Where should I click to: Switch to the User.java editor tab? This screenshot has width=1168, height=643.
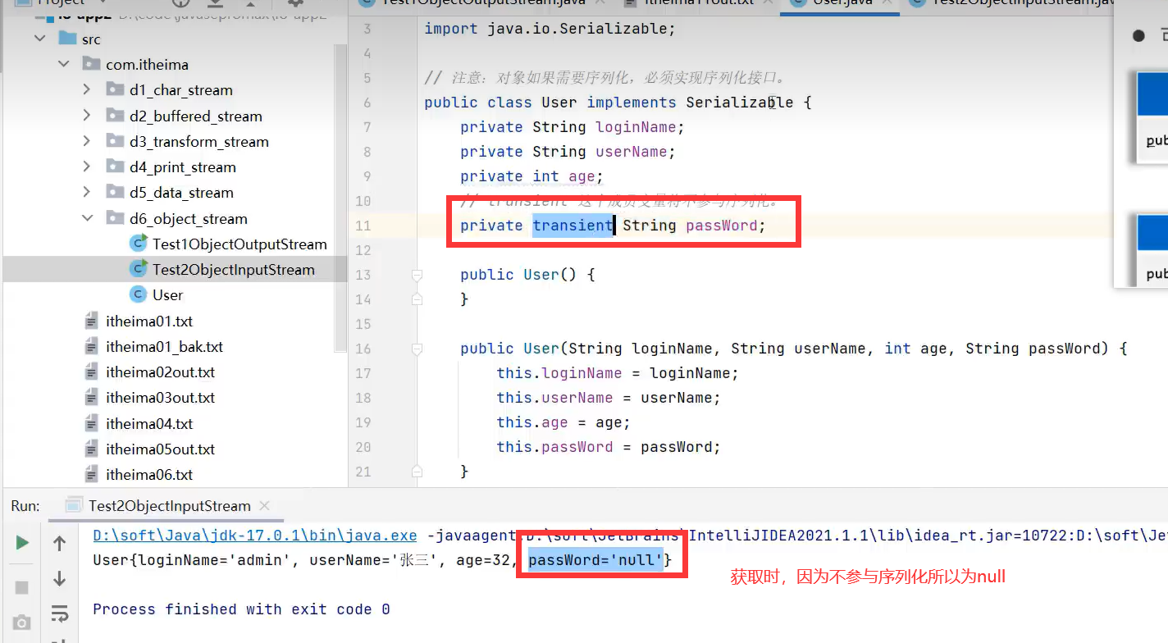pos(842,2)
